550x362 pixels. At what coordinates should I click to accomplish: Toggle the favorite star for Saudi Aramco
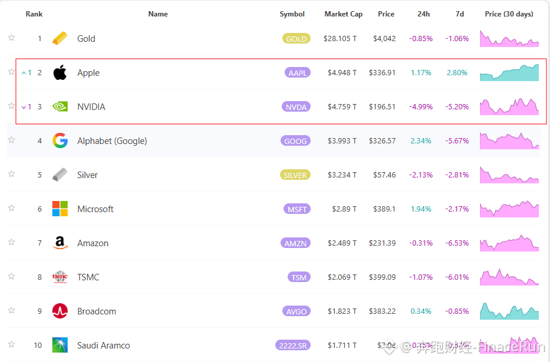tap(12, 344)
